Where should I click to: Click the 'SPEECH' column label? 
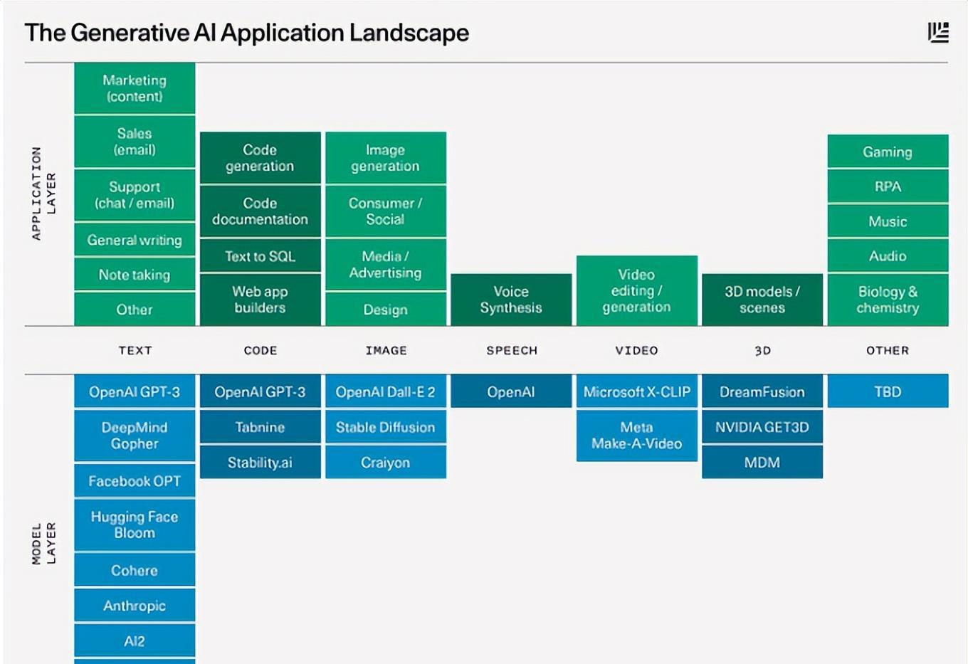(x=512, y=350)
